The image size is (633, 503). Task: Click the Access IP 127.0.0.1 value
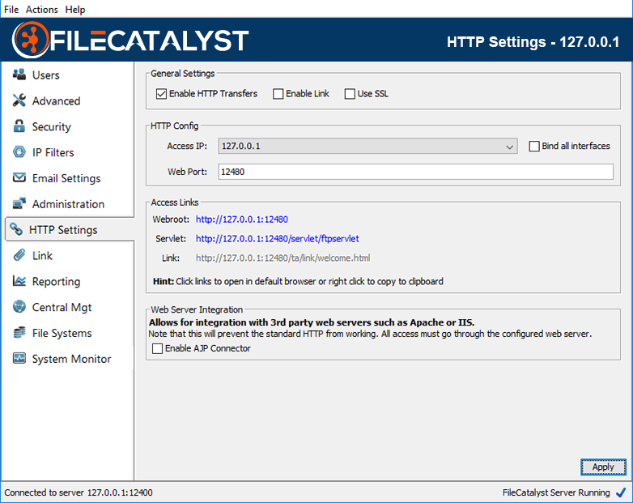[x=240, y=147]
